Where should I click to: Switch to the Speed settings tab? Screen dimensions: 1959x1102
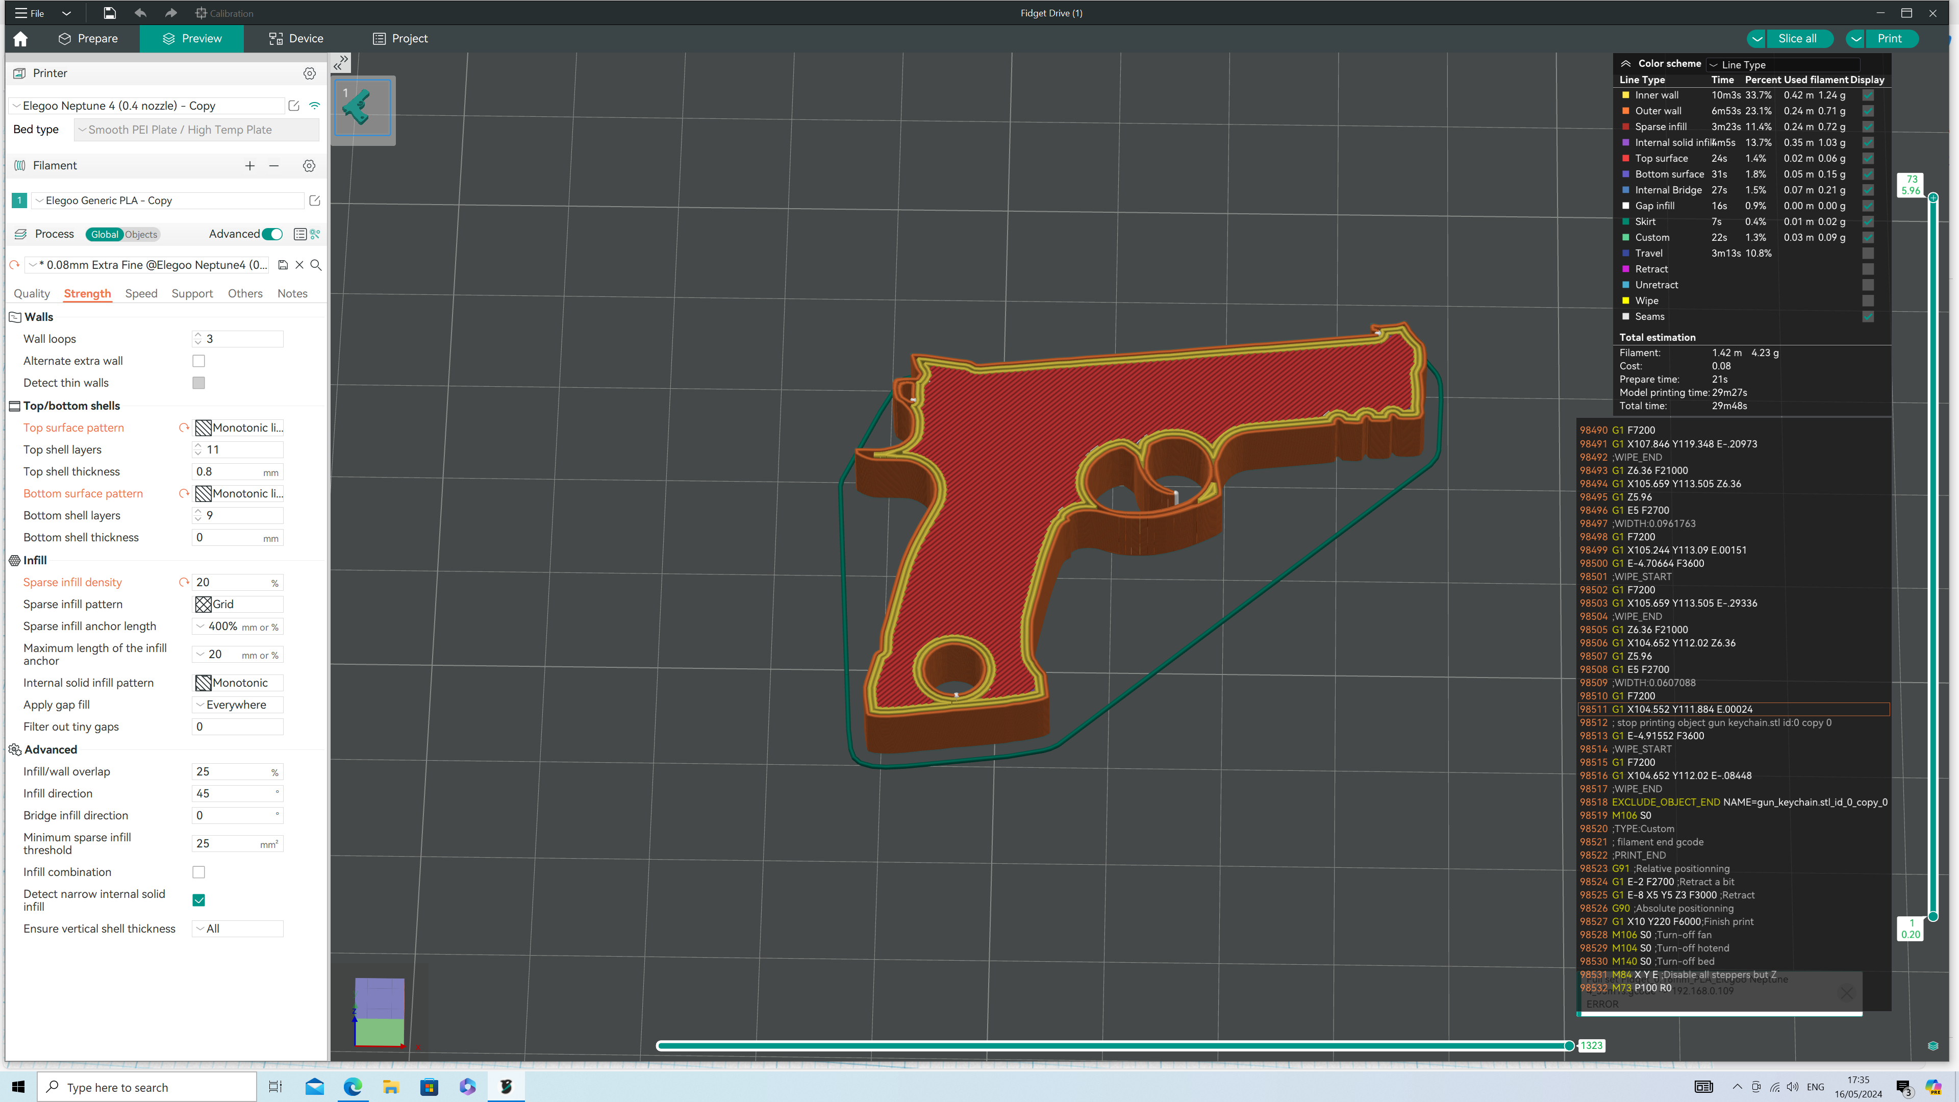141,293
